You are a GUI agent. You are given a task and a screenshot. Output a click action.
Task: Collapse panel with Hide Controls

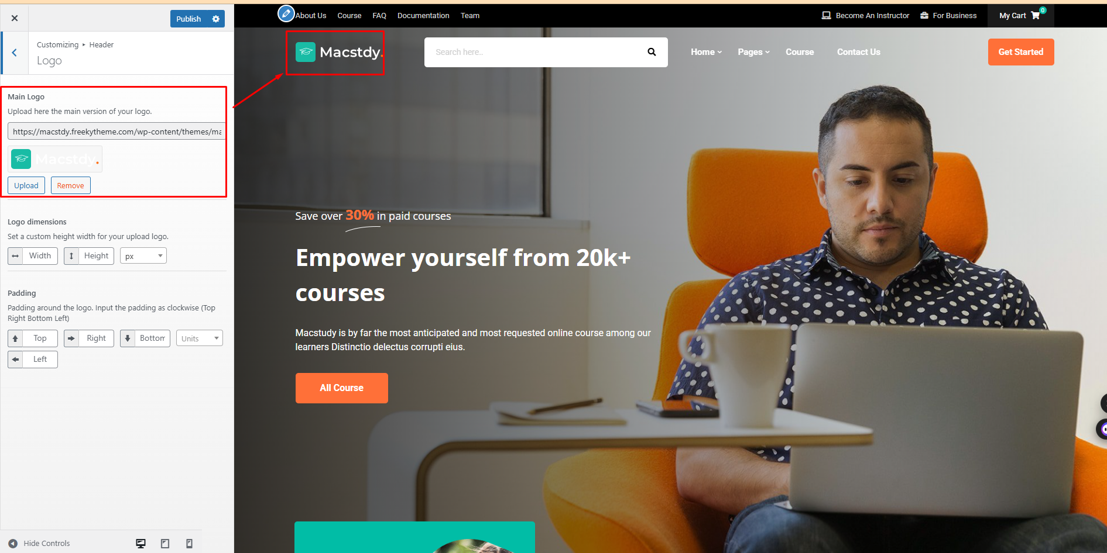pos(39,544)
